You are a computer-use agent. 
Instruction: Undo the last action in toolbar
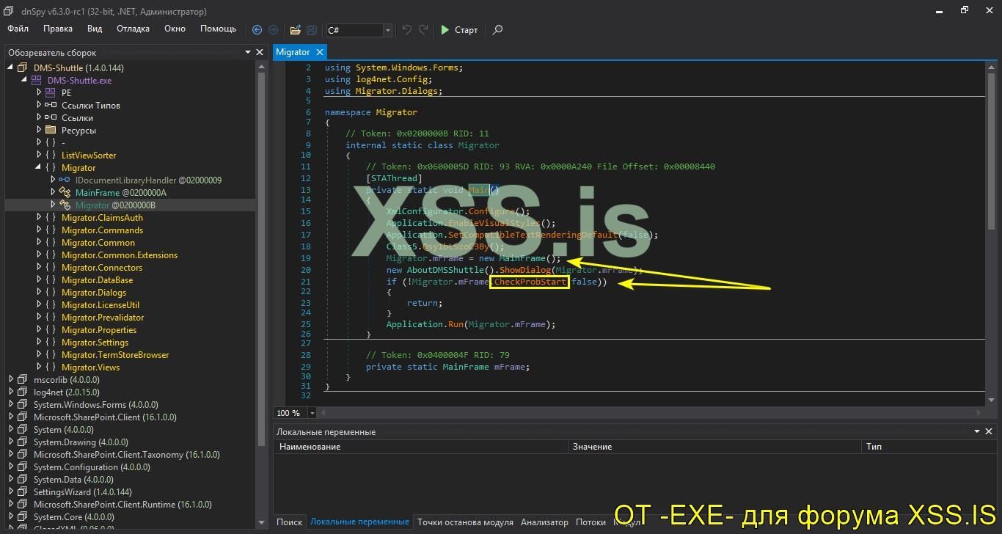click(407, 30)
